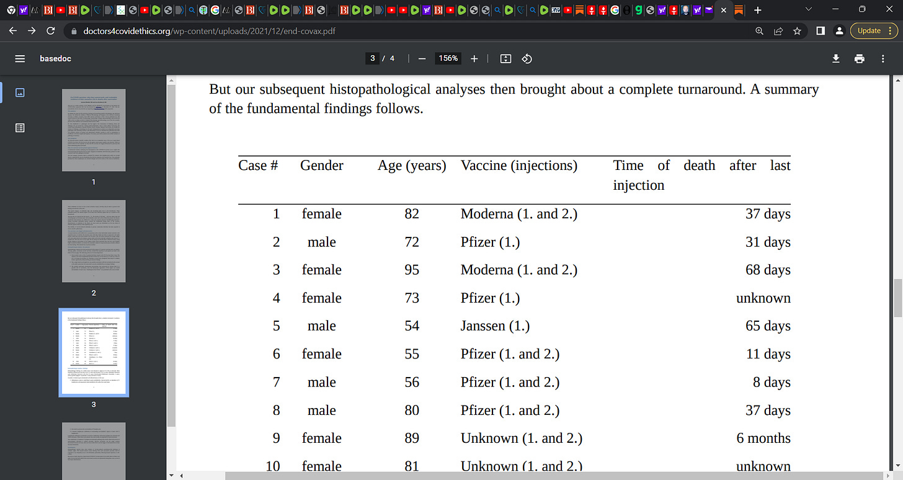Click the '31 days' table cell

click(x=768, y=242)
